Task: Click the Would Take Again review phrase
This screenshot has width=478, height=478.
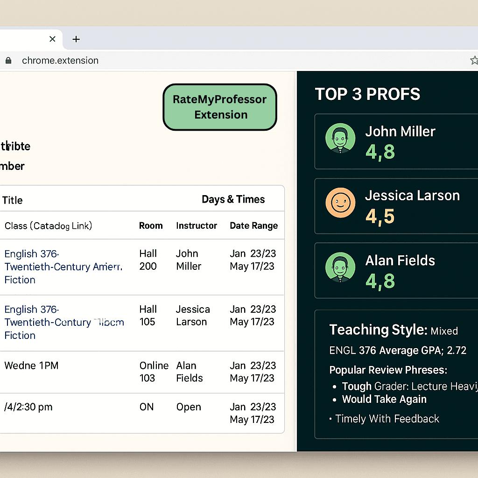Action: 384,399
